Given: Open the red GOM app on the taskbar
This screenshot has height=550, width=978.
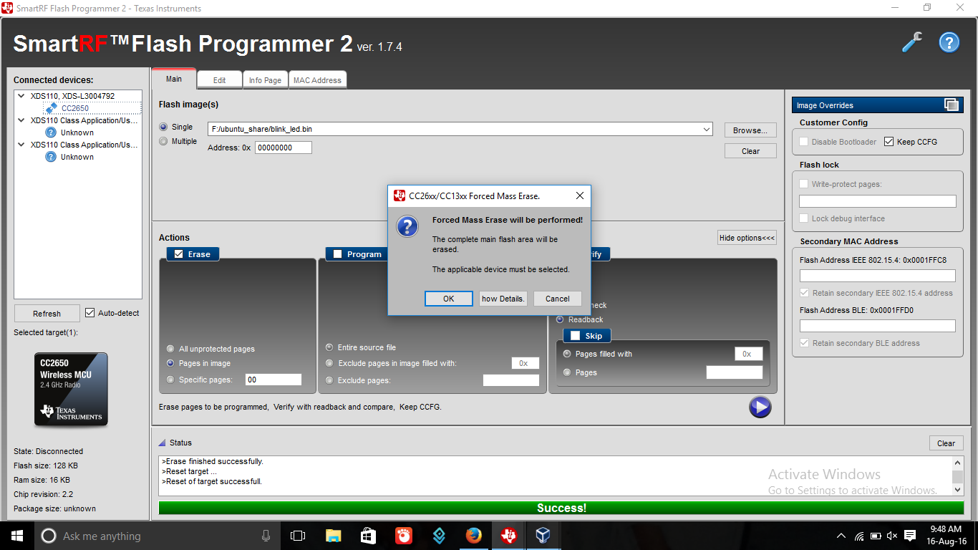Looking at the screenshot, I should [403, 536].
